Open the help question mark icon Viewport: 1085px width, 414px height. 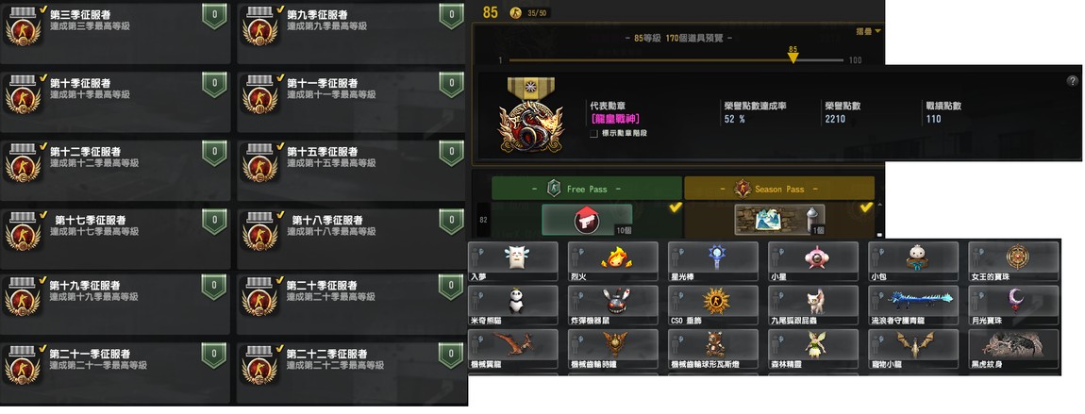coord(1074,81)
